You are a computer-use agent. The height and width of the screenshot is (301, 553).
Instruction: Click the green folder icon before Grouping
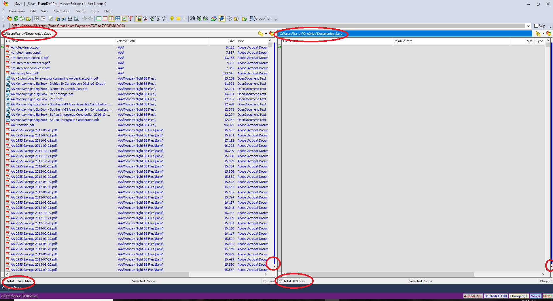[244, 18]
